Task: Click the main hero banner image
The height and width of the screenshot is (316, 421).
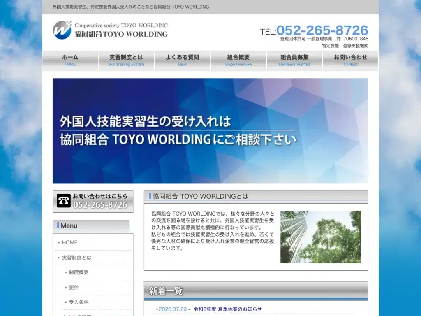Action: [210, 130]
